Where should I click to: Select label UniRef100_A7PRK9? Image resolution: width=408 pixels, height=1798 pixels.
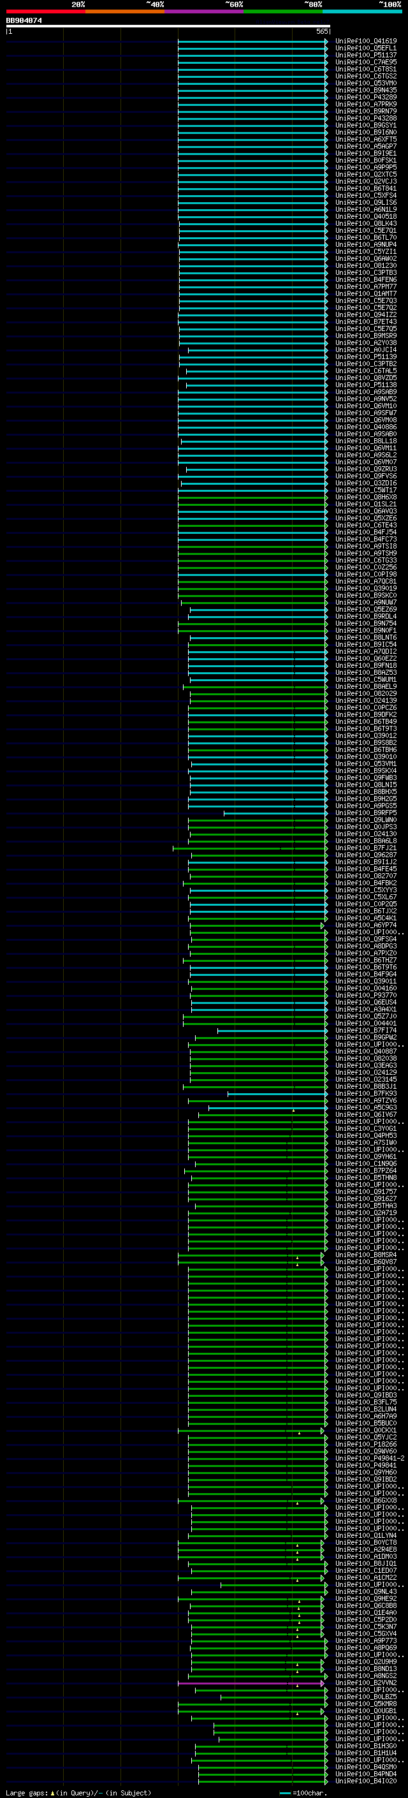pyautogui.click(x=365, y=104)
